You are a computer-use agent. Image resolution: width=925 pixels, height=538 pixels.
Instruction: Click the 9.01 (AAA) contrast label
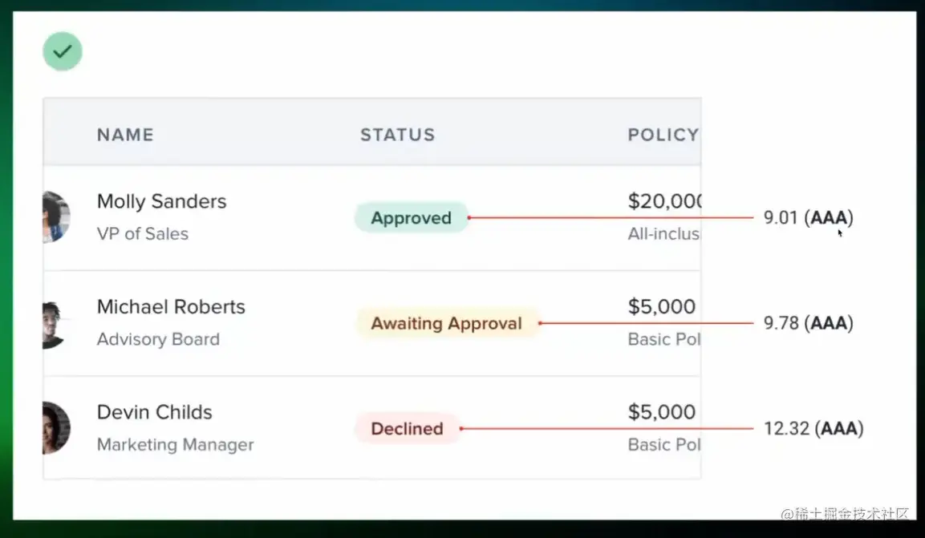808,217
